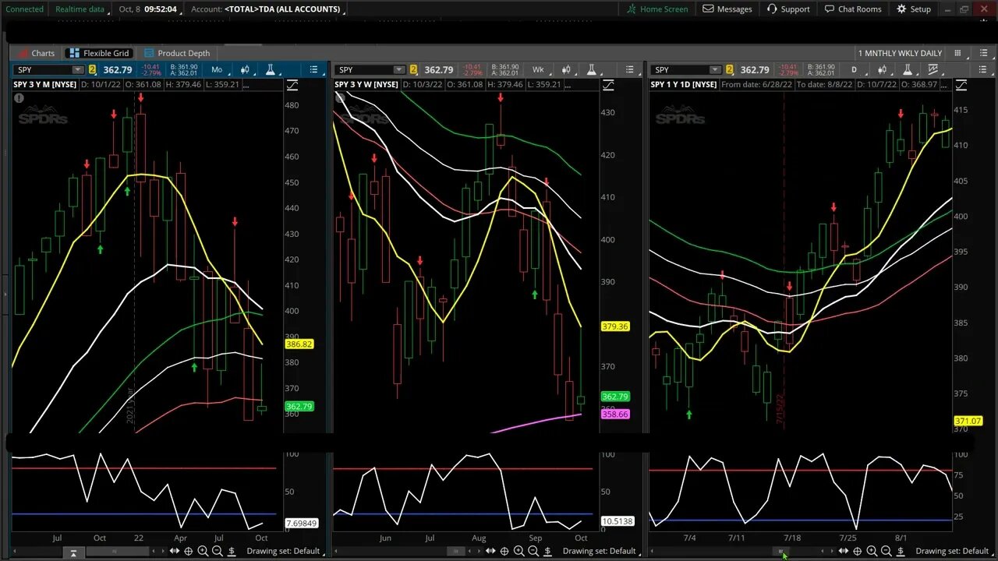Viewport: 998px width, 561px height.
Task: Open chart style menu in daily SPY chart
Action: pyautogui.click(x=882, y=70)
